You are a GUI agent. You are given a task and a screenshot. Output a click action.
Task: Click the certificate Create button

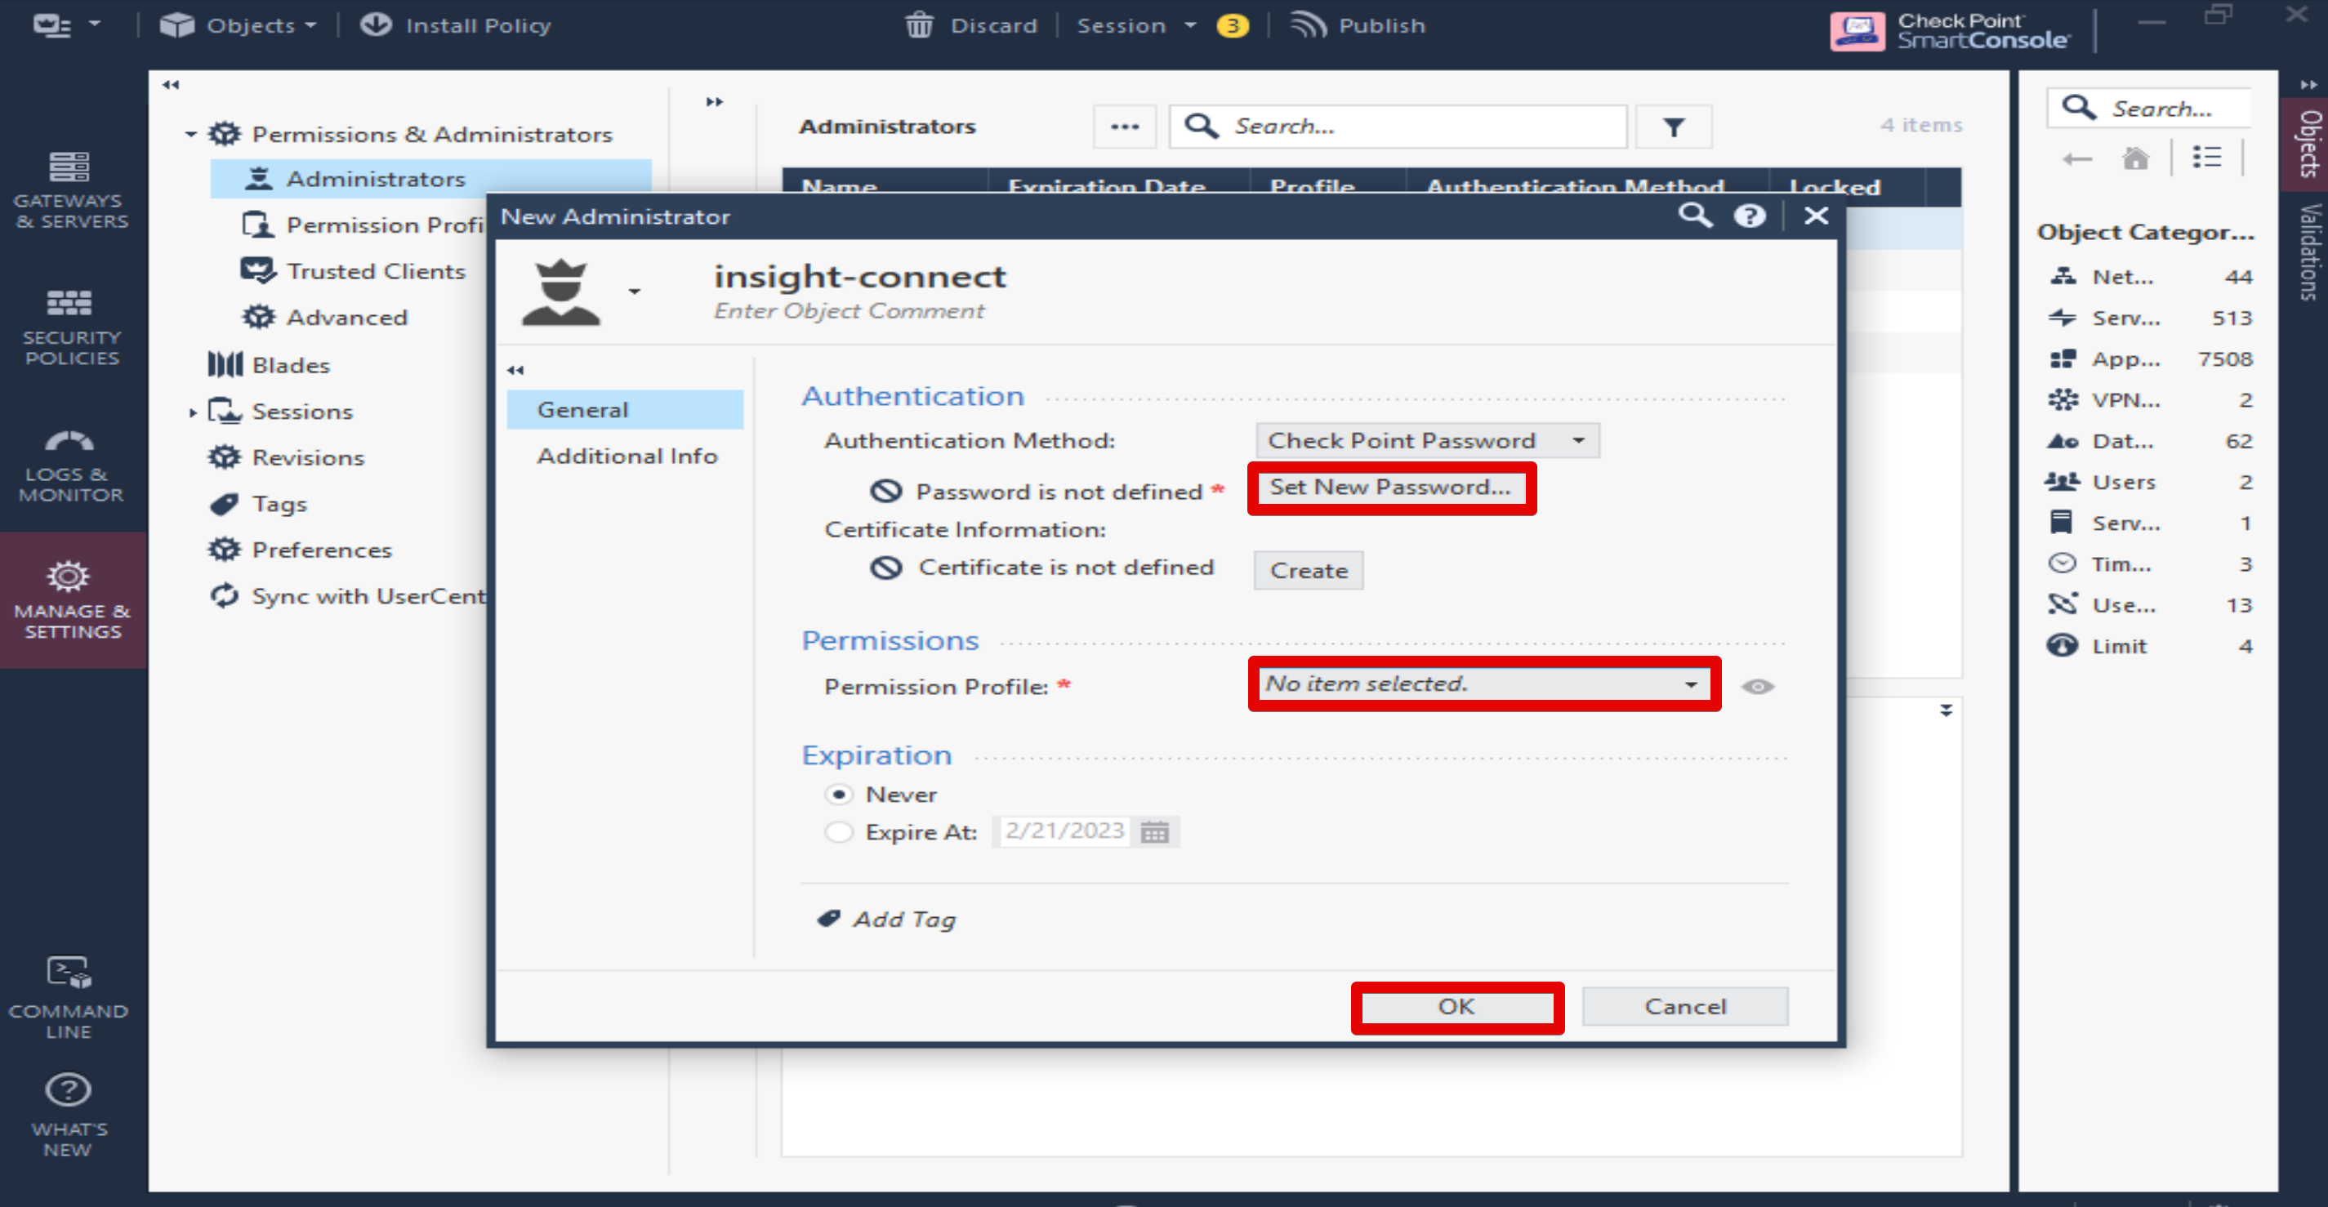(x=1308, y=571)
